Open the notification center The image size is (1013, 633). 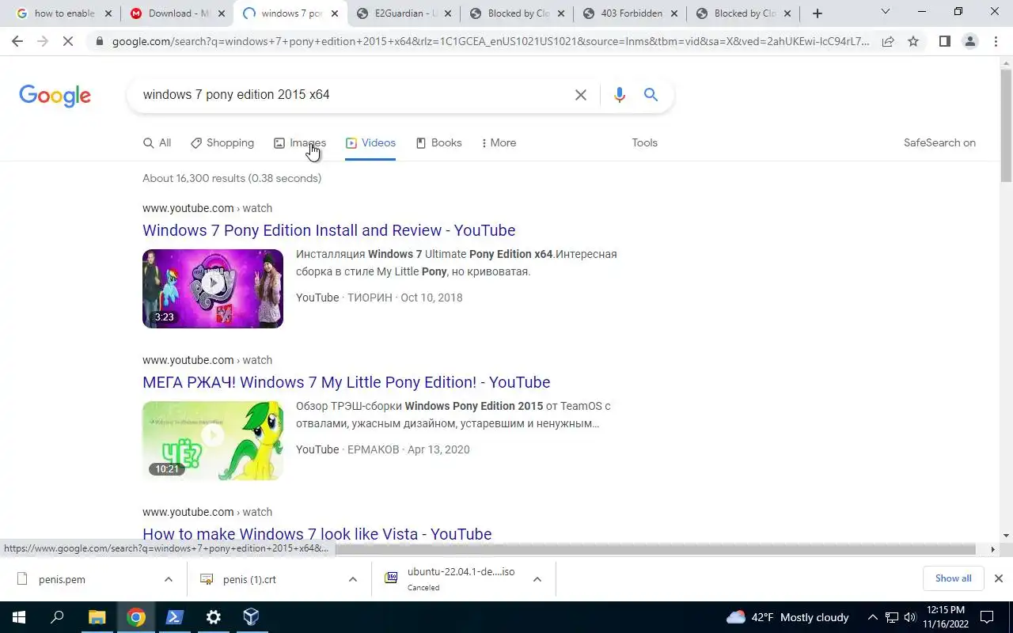click(x=987, y=617)
